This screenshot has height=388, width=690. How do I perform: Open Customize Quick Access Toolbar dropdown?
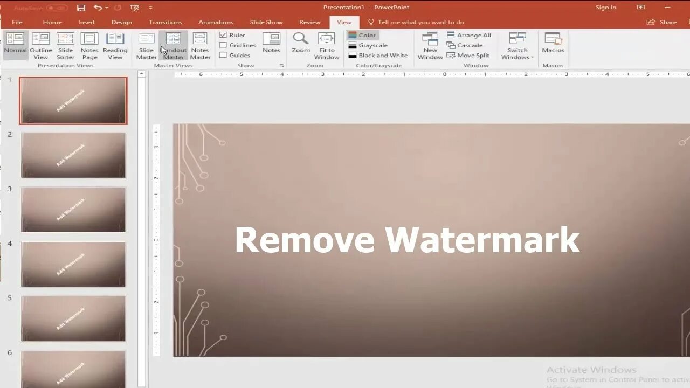[x=150, y=8]
